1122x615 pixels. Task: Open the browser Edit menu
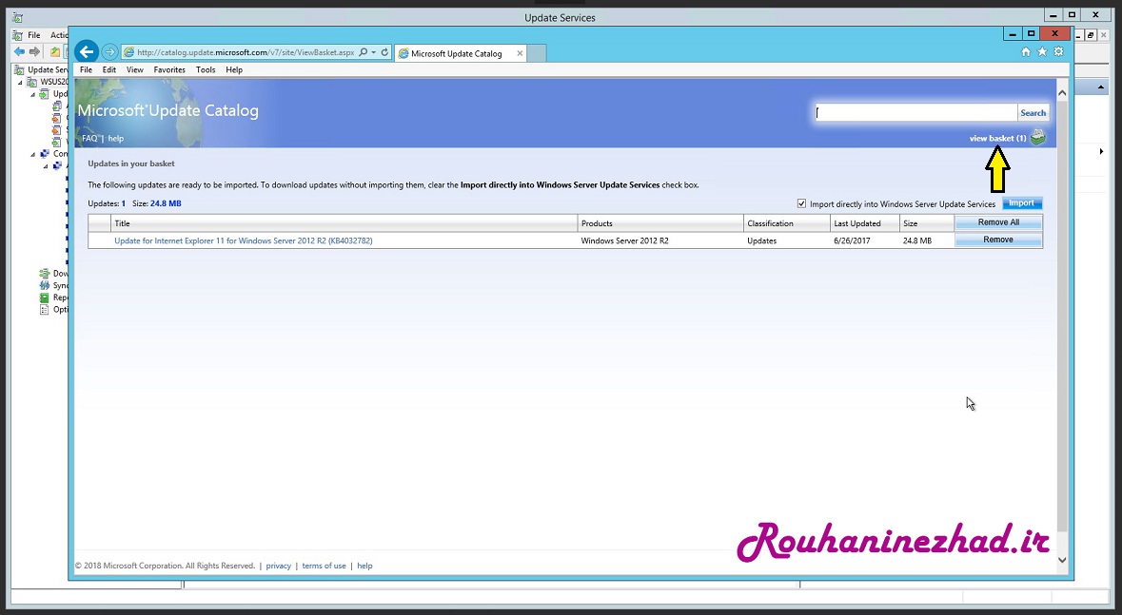tap(108, 69)
